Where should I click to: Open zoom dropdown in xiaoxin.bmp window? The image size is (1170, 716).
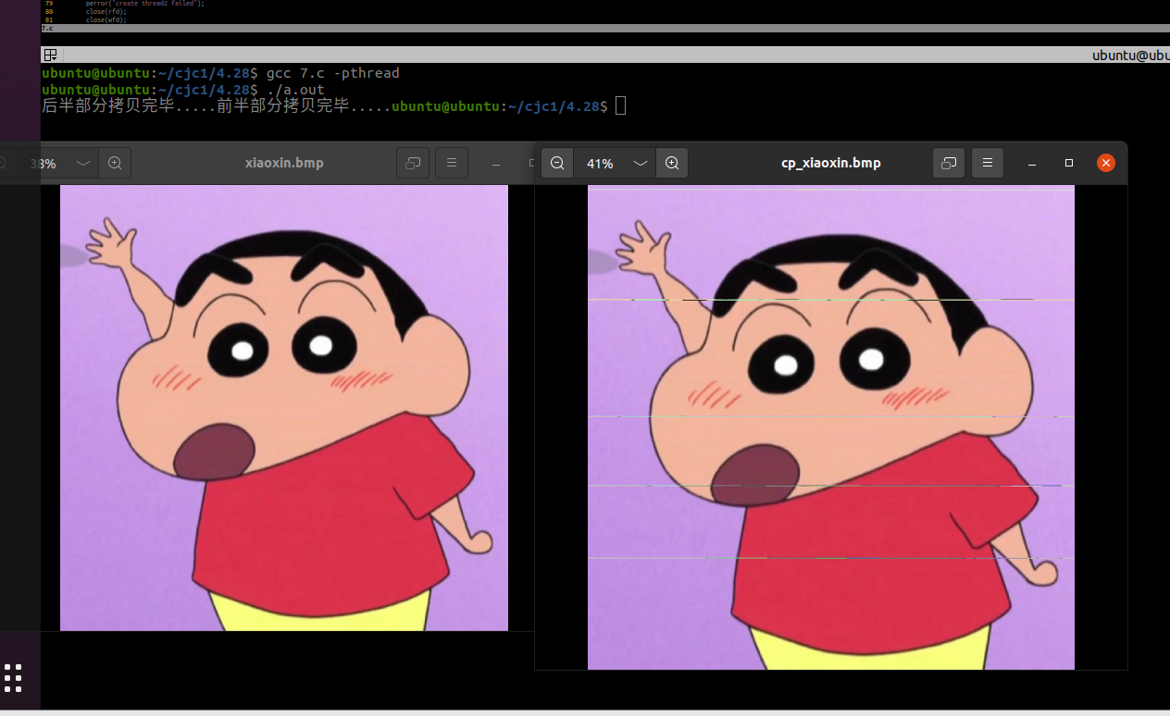coord(83,163)
